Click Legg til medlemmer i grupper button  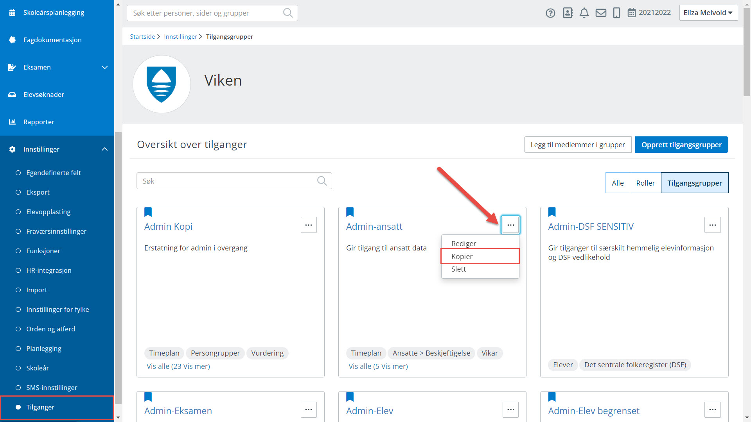pyautogui.click(x=578, y=145)
